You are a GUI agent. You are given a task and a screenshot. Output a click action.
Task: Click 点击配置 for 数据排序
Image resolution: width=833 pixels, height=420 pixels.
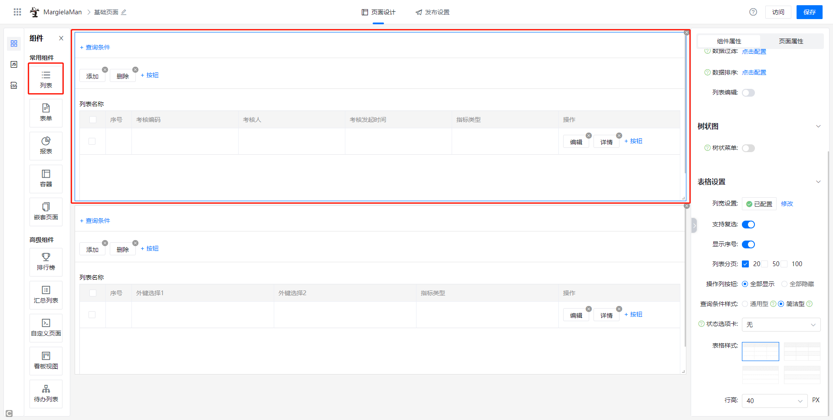[x=754, y=72]
